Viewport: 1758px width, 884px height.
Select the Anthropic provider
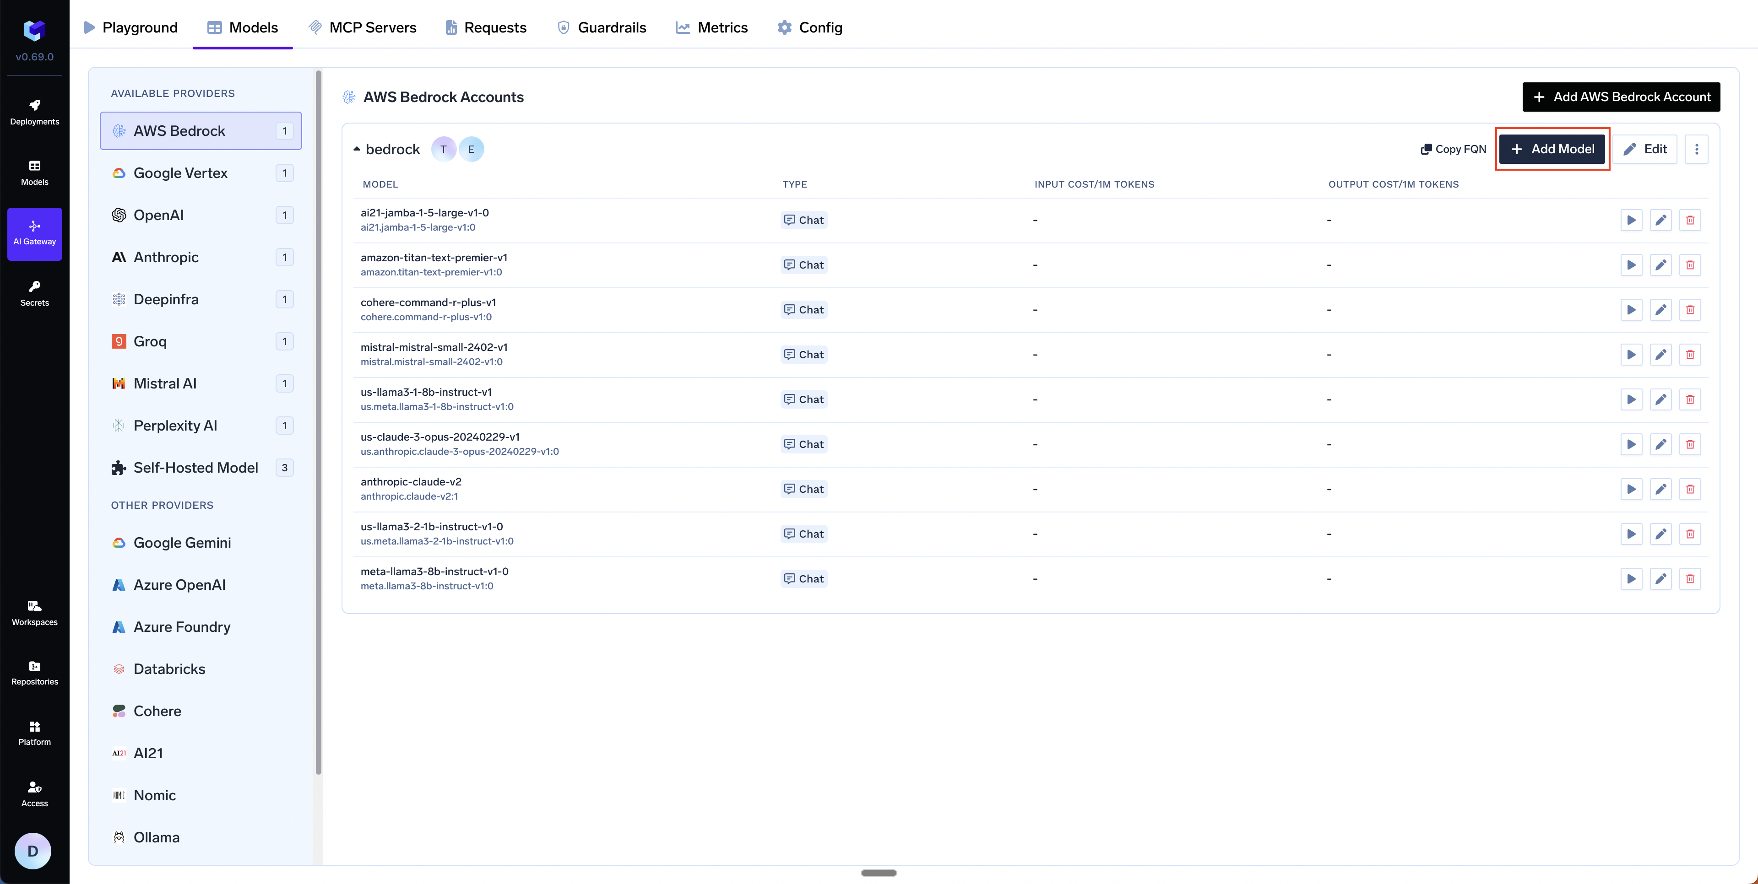201,257
